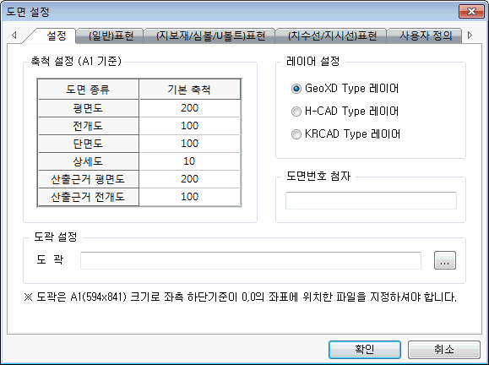Screen dimensions: 489x365
Task: Click the 도면번호 첨자 input field
Action: click(x=371, y=200)
